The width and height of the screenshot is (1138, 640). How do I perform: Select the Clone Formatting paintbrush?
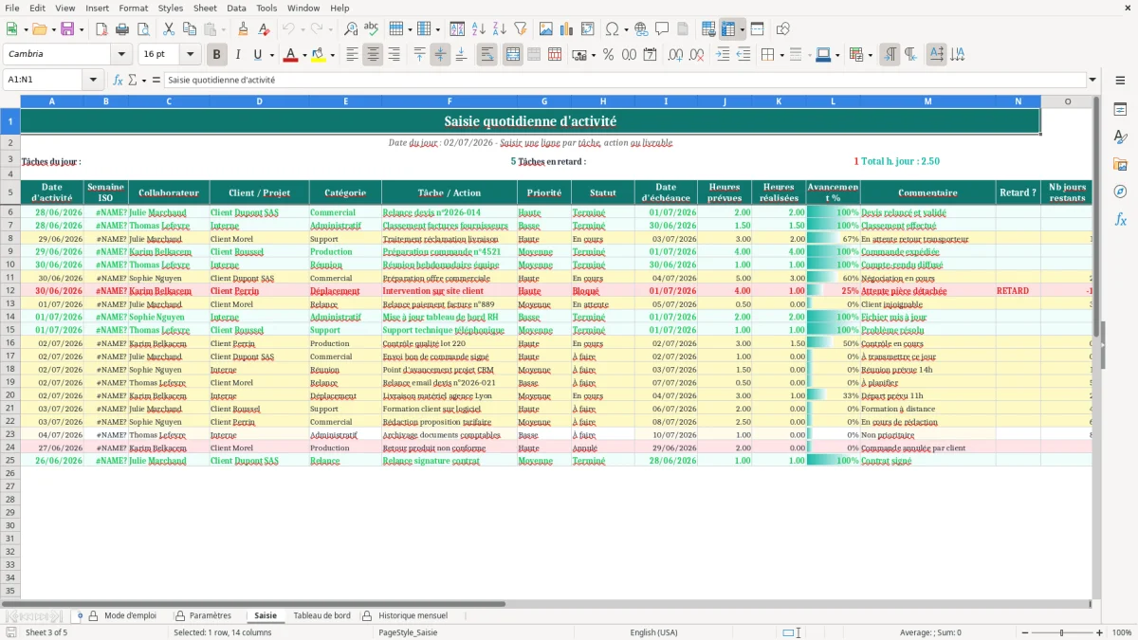[244, 29]
